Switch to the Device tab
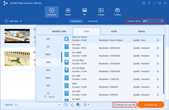 click(x=141, y=31)
